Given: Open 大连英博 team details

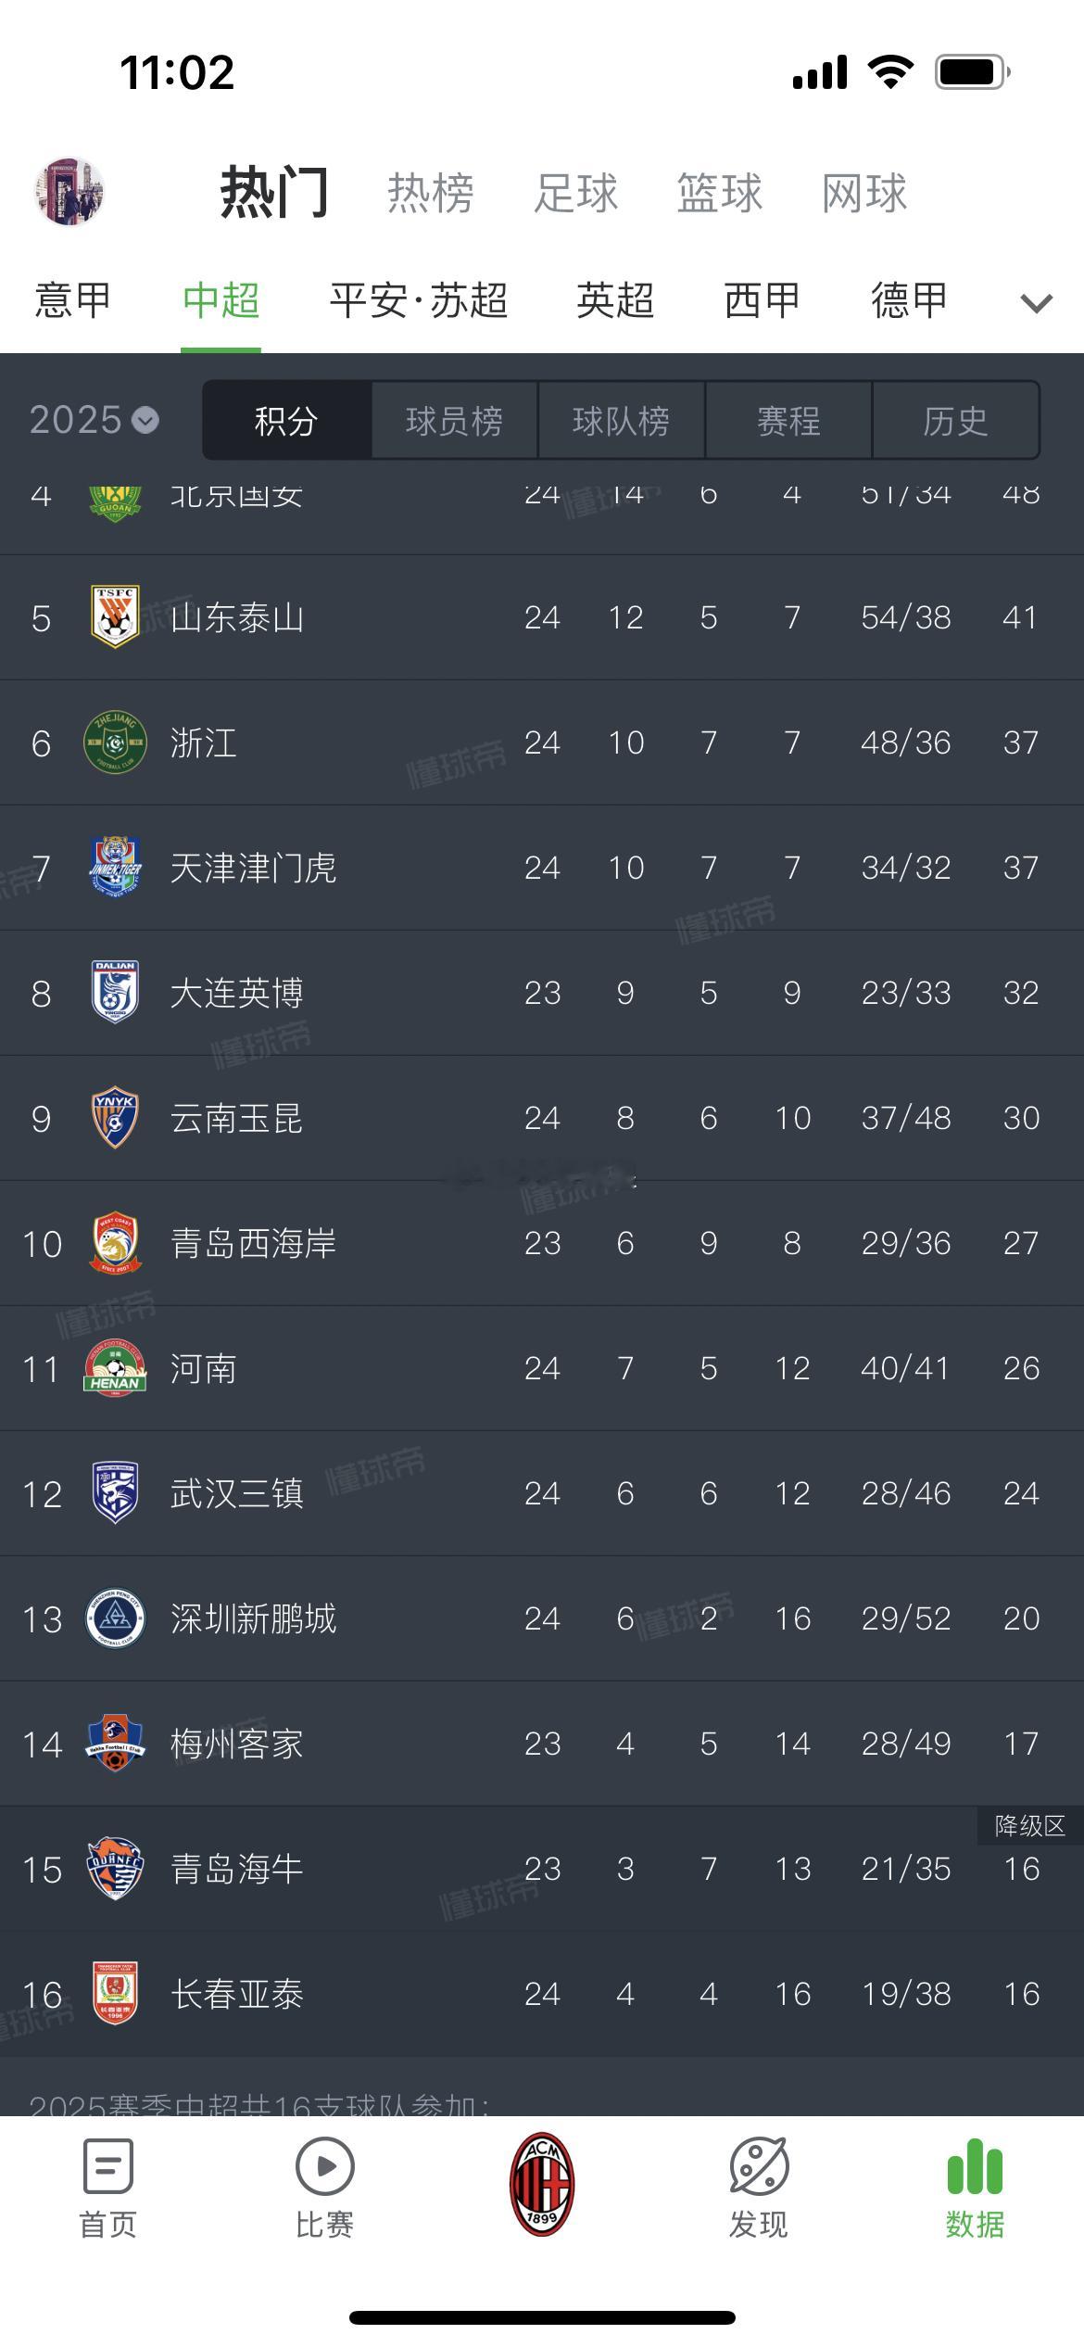Looking at the screenshot, I should point(542,993).
